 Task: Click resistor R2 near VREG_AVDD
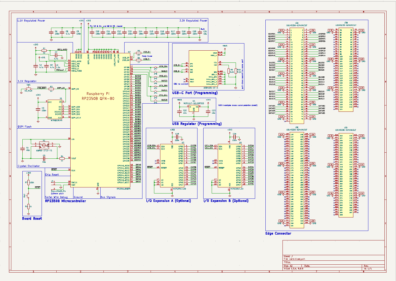44,51
